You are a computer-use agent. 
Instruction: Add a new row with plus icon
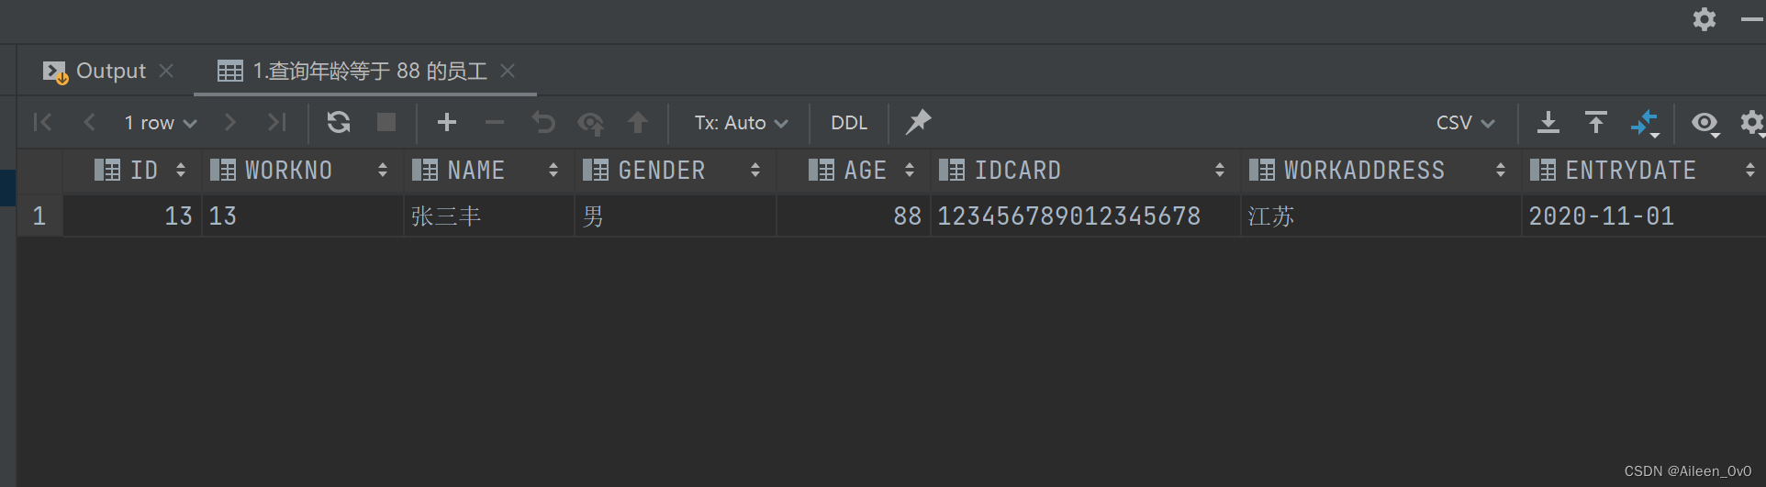pos(447,122)
